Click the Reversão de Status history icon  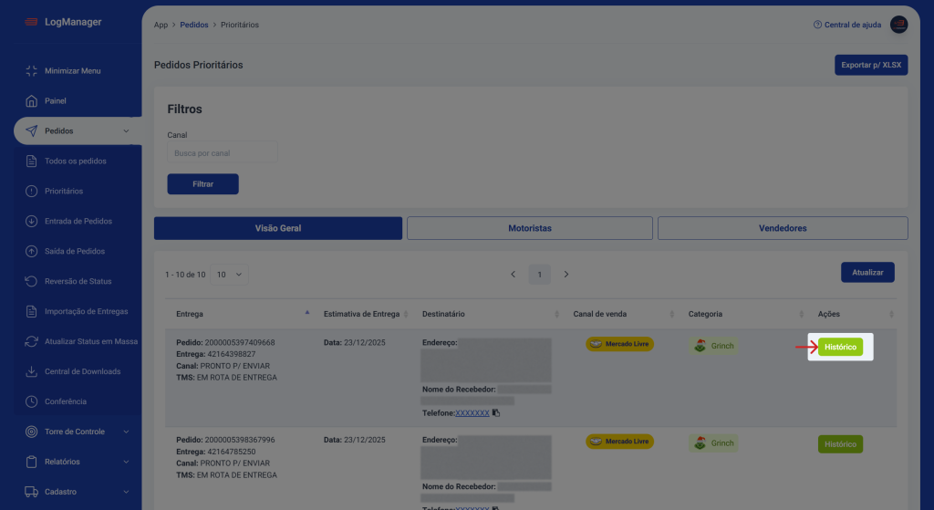[31, 281]
